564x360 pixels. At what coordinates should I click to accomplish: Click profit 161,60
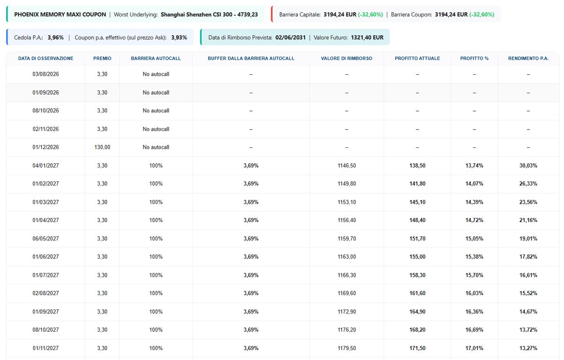point(417,293)
